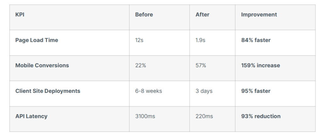322x137 pixels.
Task: Click the 22% before value
Action: point(141,66)
